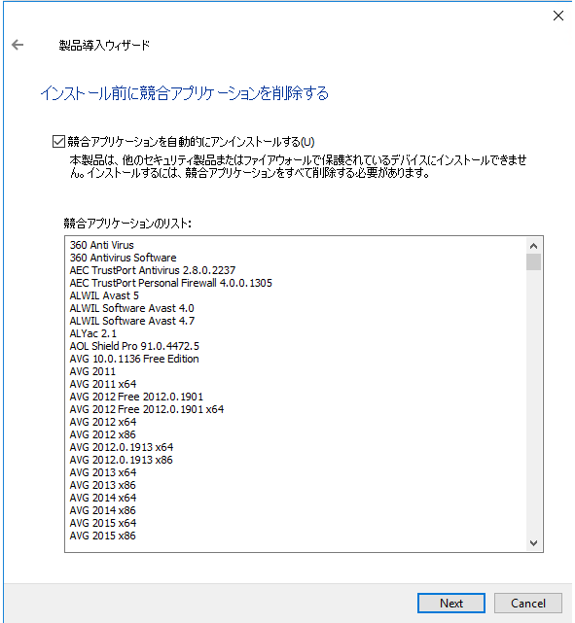This screenshot has height=623, width=575.
Task: Select 'AVG 10.0.1136 Free Edition'
Action: click(x=134, y=359)
